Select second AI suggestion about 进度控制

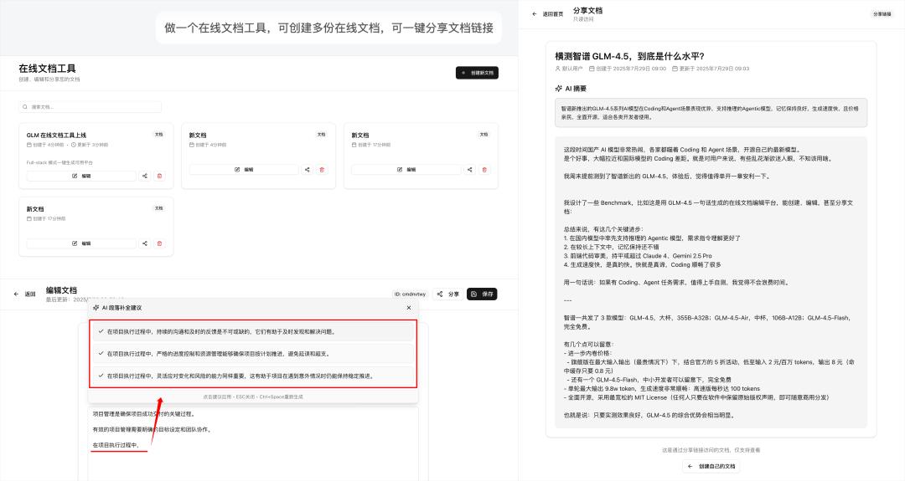click(252, 354)
